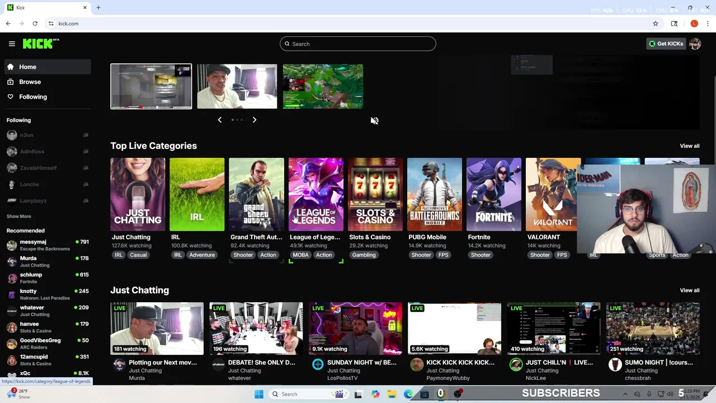Open messymaj recommended channel
The width and height of the screenshot is (716, 403).
48,245
